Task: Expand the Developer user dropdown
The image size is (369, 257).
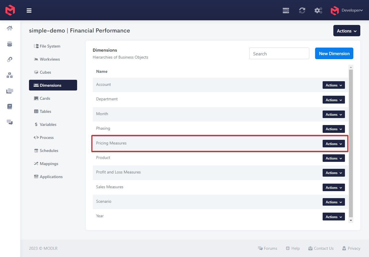Action: pos(352,10)
